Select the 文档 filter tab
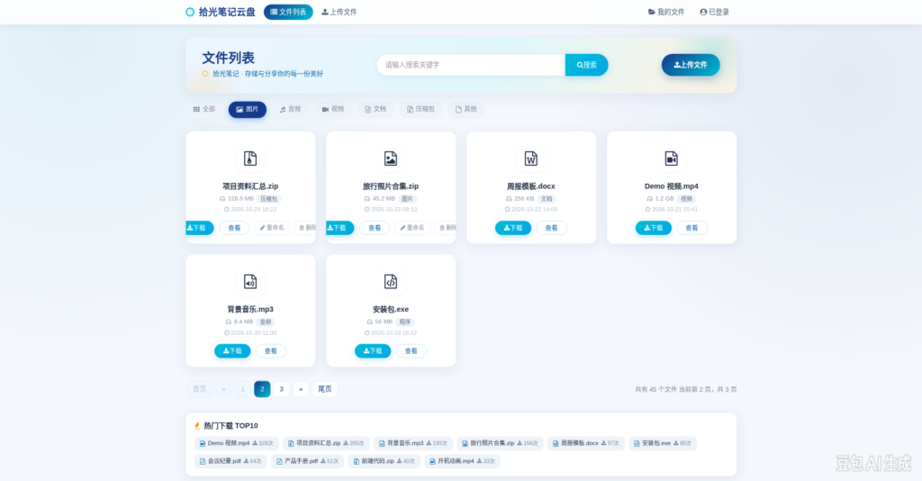 [x=375, y=109]
